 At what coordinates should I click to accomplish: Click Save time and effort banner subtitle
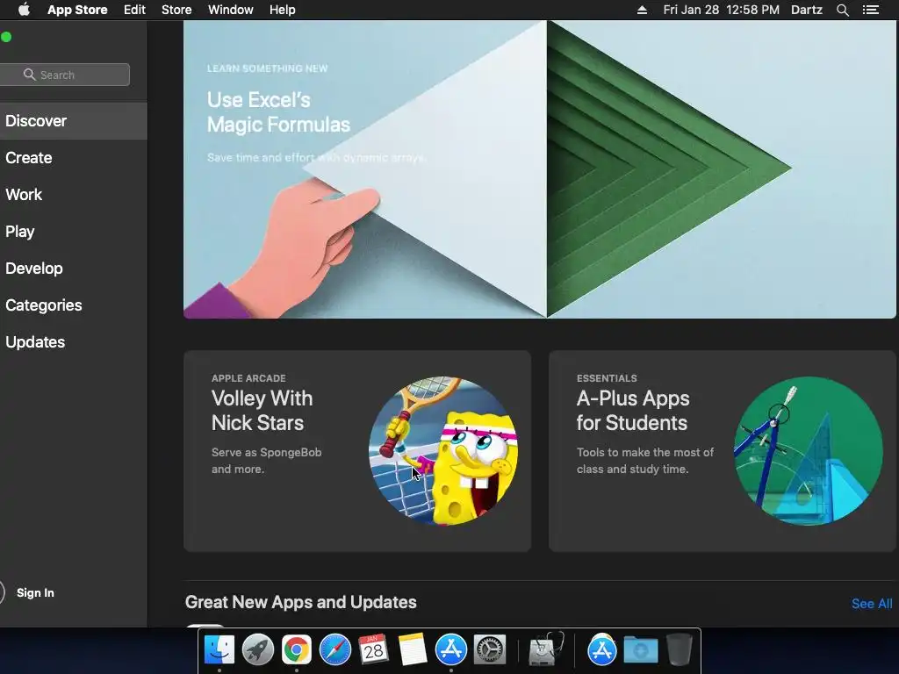[x=316, y=158]
